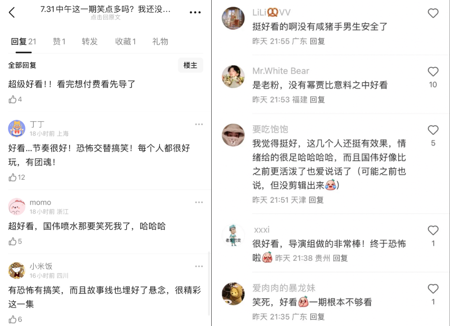The width and height of the screenshot is (450, 326).
Task: Filter replies with the 楼主 button
Action: (x=190, y=65)
